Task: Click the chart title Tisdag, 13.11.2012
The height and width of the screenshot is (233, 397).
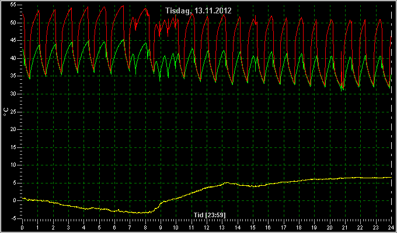Action: pos(198,10)
